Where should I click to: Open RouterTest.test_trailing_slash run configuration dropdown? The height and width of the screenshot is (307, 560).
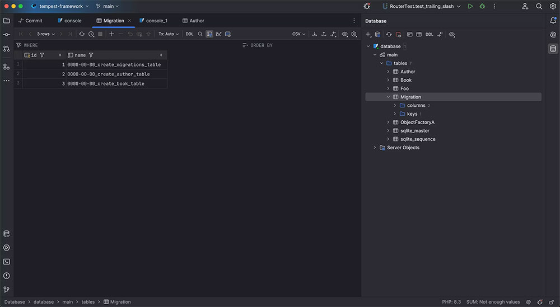click(422, 6)
